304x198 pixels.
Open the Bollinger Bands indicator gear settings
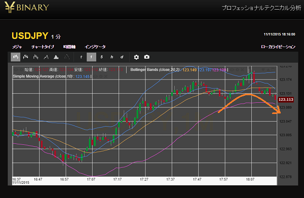tap(238, 69)
